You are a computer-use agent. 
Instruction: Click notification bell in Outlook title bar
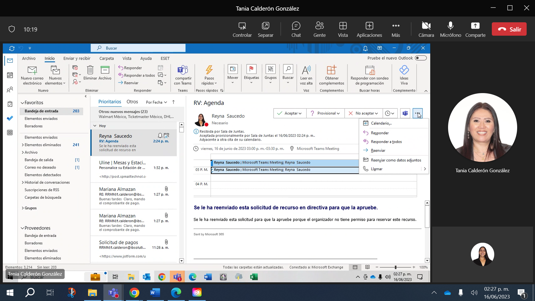(x=365, y=48)
